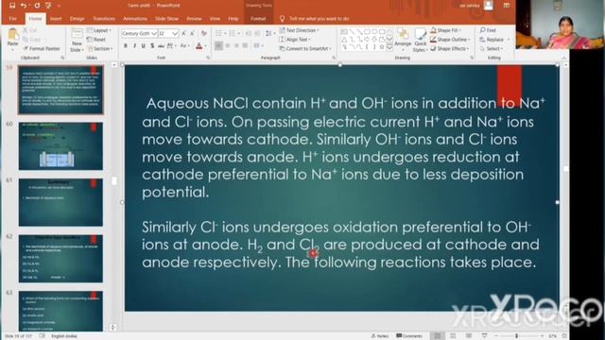The image size is (605, 340).
Task: Click the user account picture
Action: point(489,6)
